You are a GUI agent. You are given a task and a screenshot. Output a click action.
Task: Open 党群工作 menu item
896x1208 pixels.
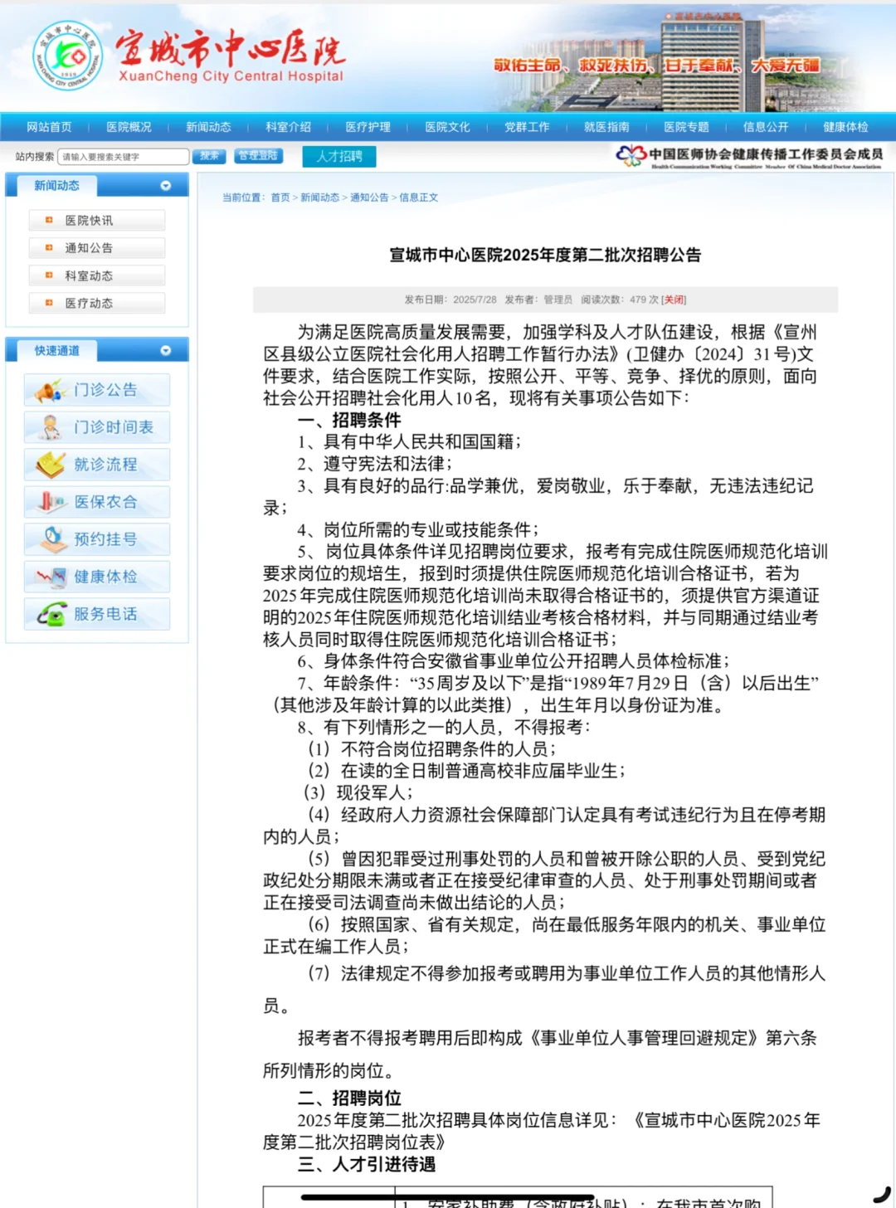point(527,127)
